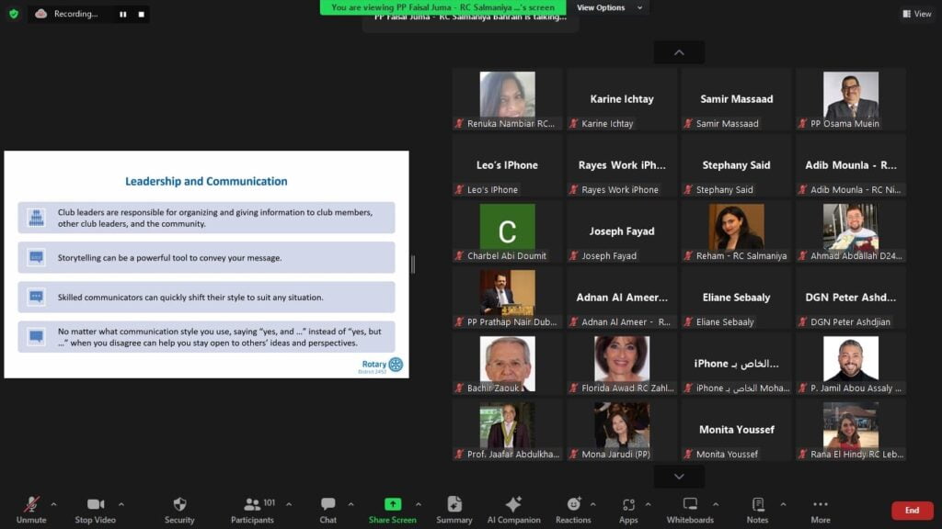The height and width of the screenshot is (529, 942).
Task: Click the Storytelling bullet on the slide
Action: (206, 257)
